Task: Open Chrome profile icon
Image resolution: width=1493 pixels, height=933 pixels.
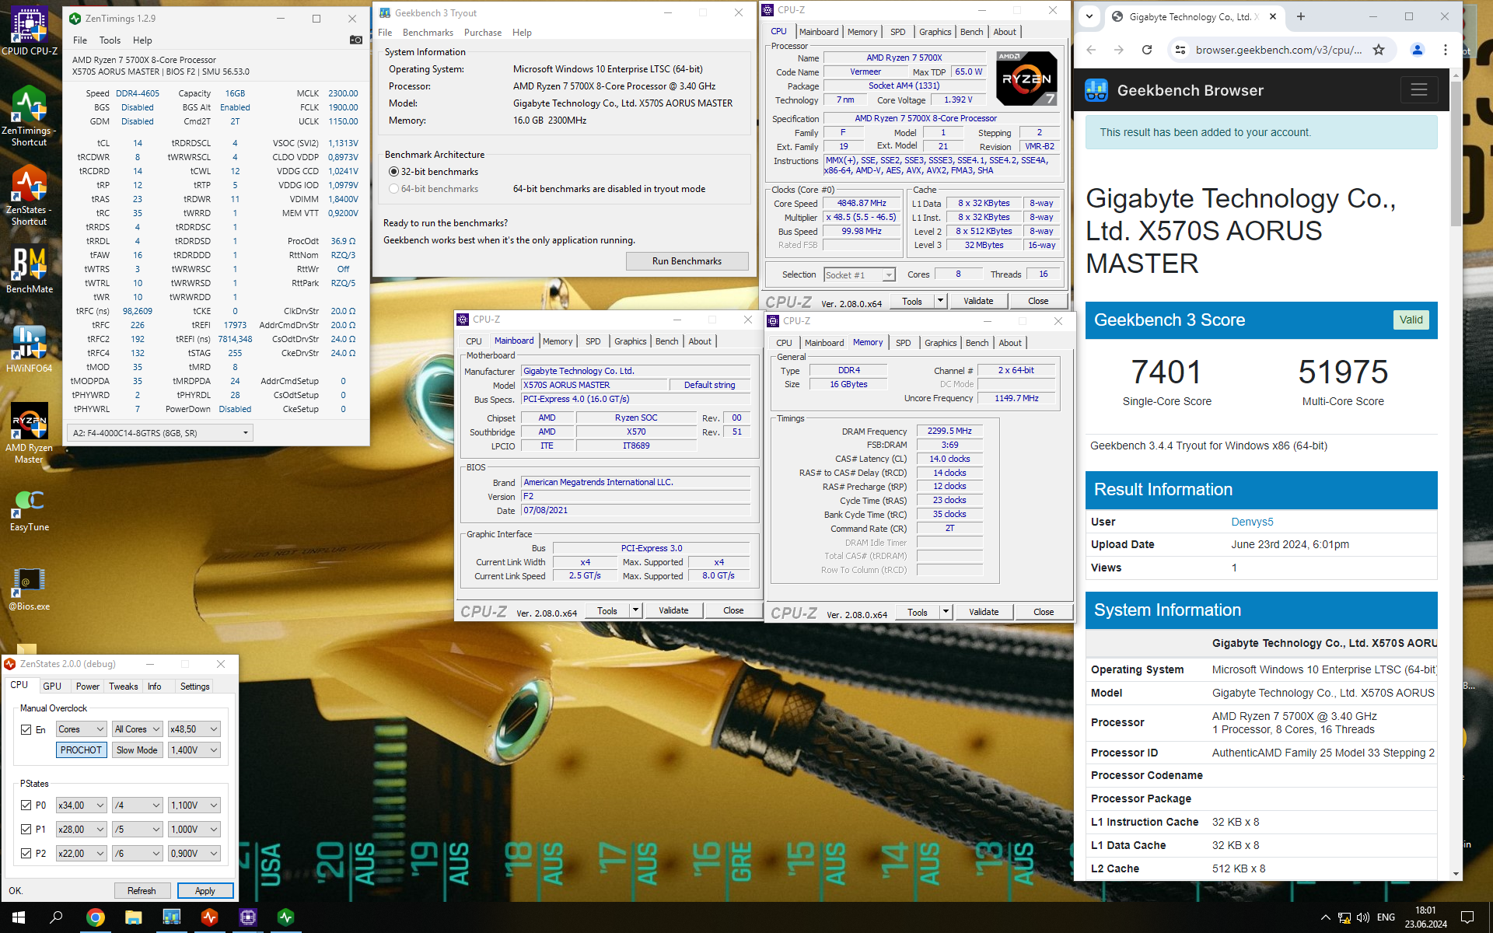Action: click(x=1417, y=50)
